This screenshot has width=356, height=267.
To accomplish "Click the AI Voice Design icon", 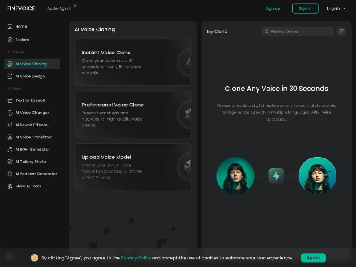I will tap(10, 76).
